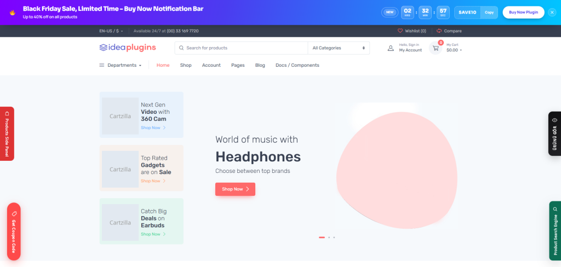Screen dimensions: 561x267
Task: Click the eye icon on ÜRÜNÜ GÖR tab
Action: click(x=554, y=120)
